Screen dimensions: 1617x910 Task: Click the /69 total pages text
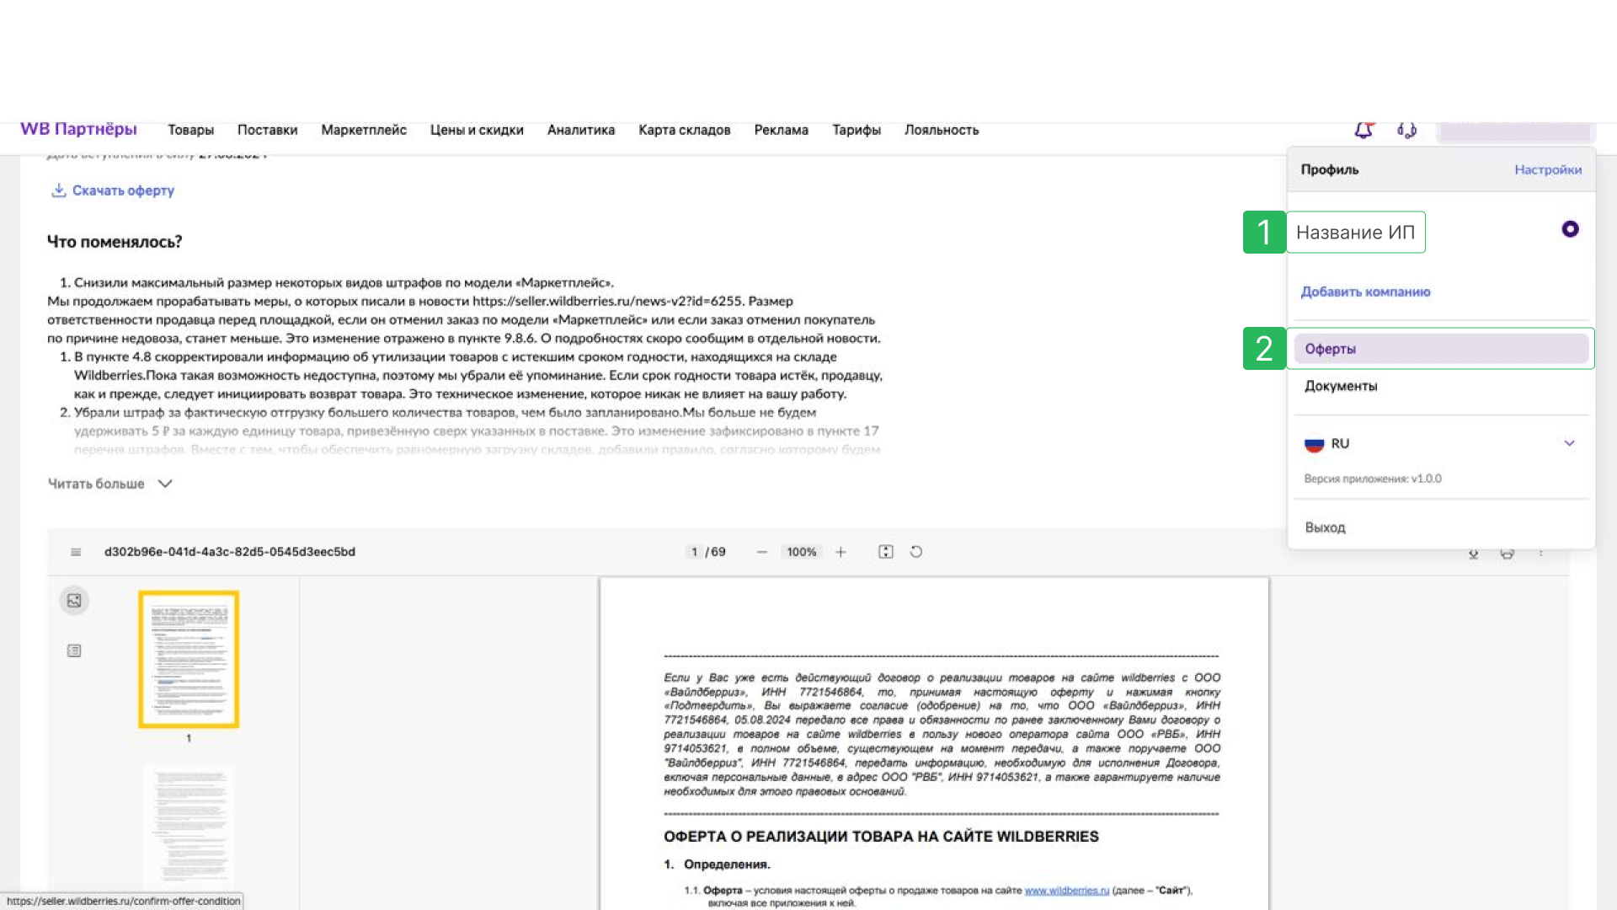point(715,552)
